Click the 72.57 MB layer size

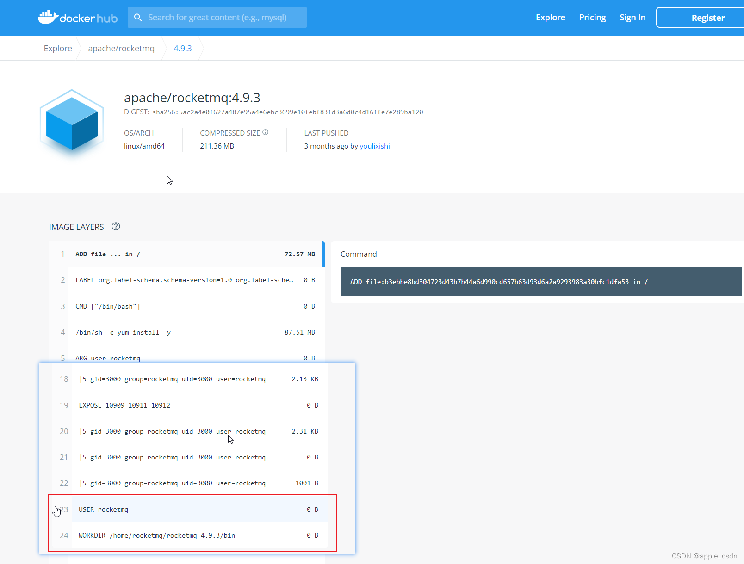pos(300,254)
